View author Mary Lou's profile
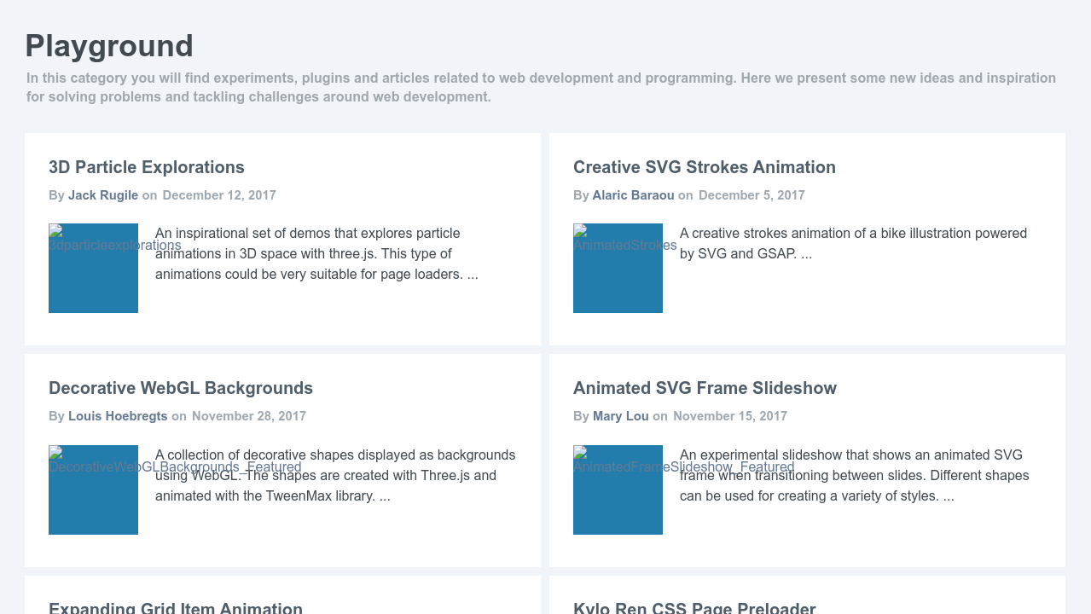 [x=620, y=416]
